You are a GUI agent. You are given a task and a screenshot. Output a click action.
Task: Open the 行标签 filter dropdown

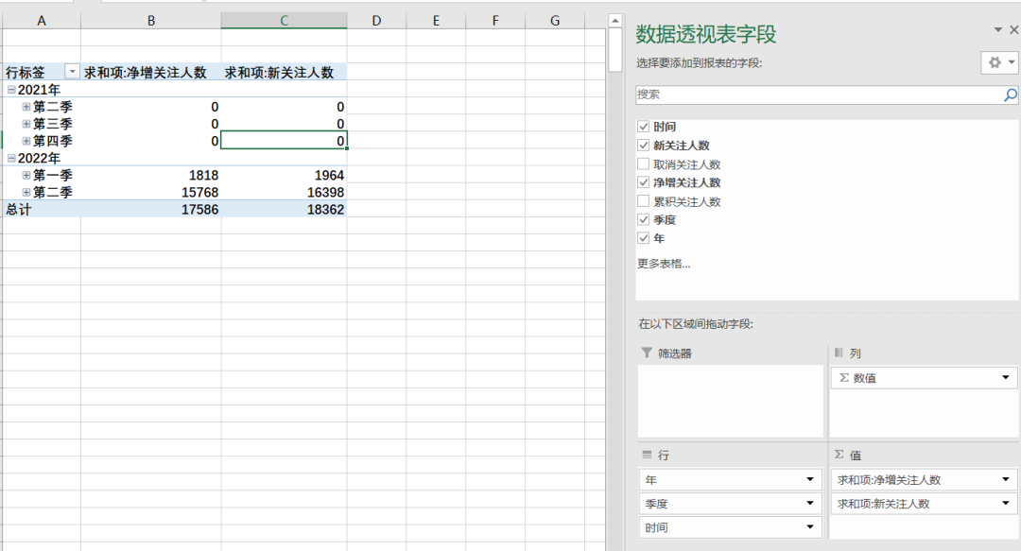coord(72,72)
